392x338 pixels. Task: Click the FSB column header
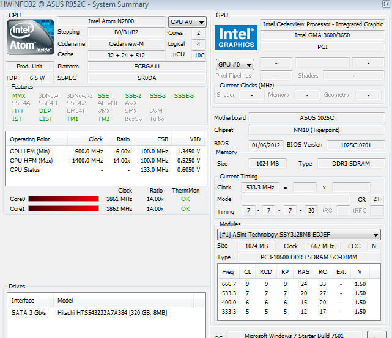tap(152, 139)
